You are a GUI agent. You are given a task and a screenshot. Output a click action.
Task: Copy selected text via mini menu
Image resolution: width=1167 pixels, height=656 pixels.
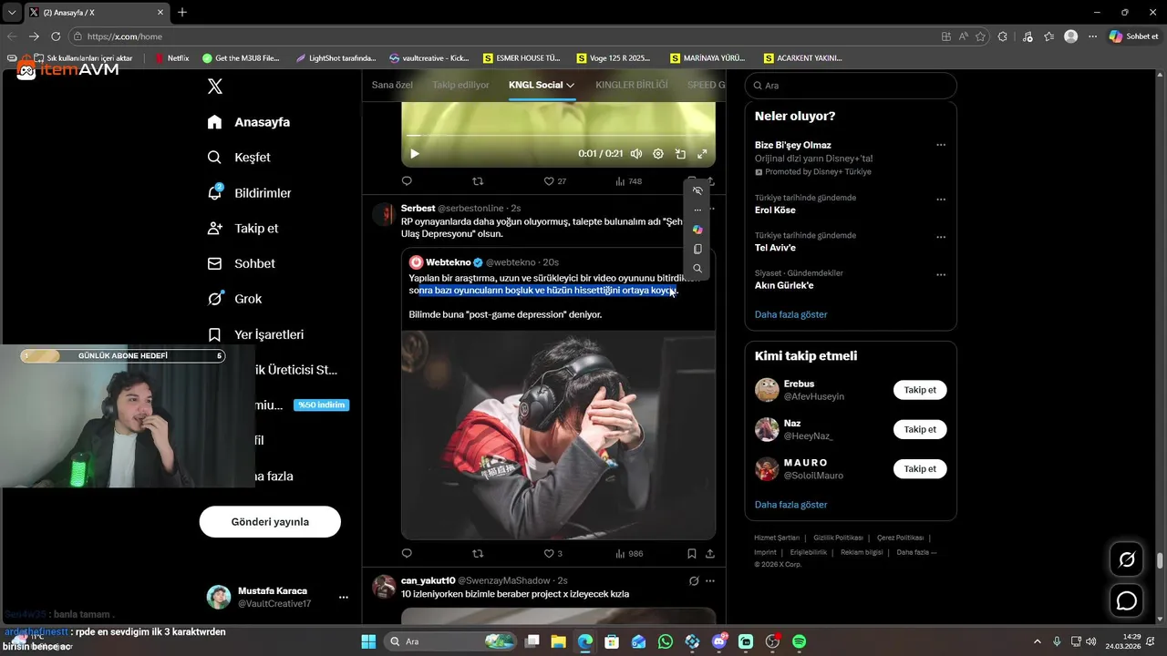[697, 249]
